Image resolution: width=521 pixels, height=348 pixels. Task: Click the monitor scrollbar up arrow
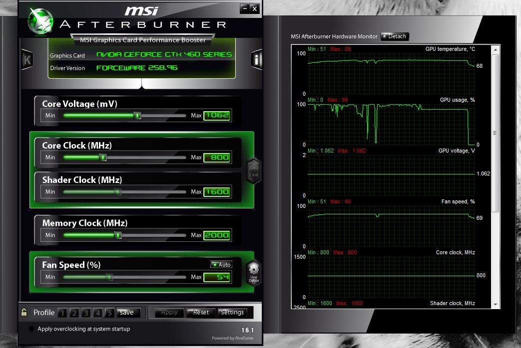[x=496, y=49]
